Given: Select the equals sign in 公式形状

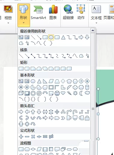Looking at the screenshot, I should (45, 137).
